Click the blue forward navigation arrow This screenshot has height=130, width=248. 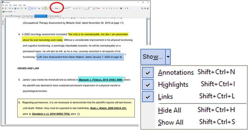pyautogui.click(x=128, y=8)
